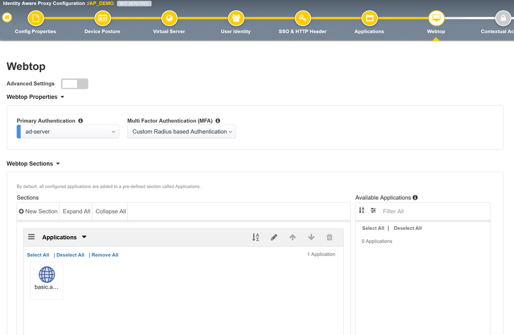This screenshot has width=514, height=335.
Task: Click the home icon in wizard bar
Action: [7, 18]
